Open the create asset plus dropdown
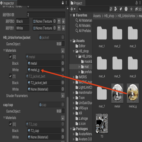This screenshot has width=142, height=142. (x=73, y=9)
